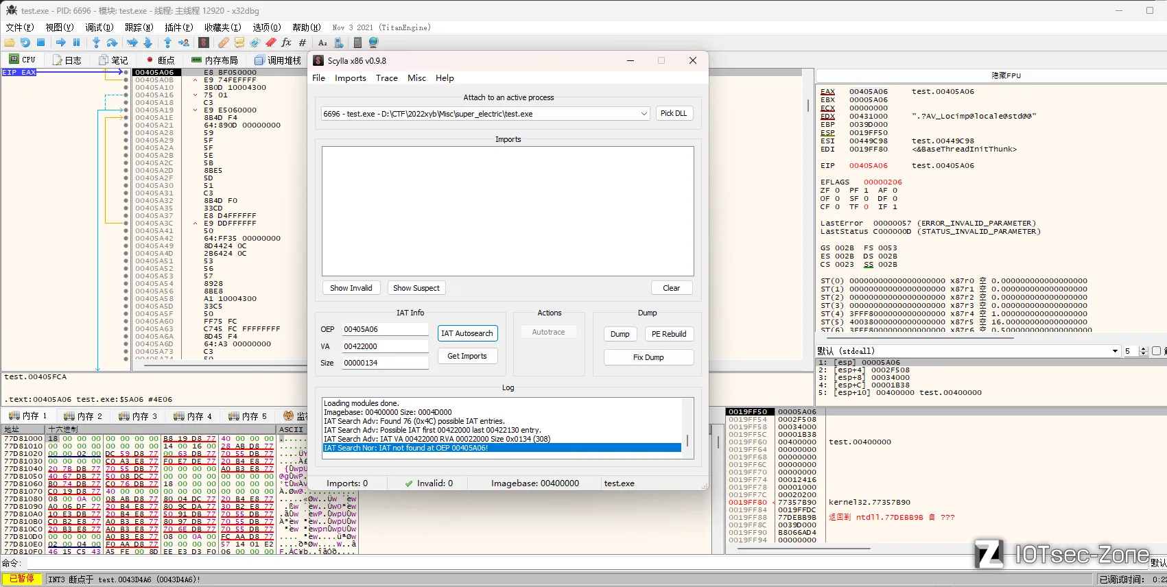Pause execution with the pause icon
Screen dimensions: 1167x587
[76, 43]
